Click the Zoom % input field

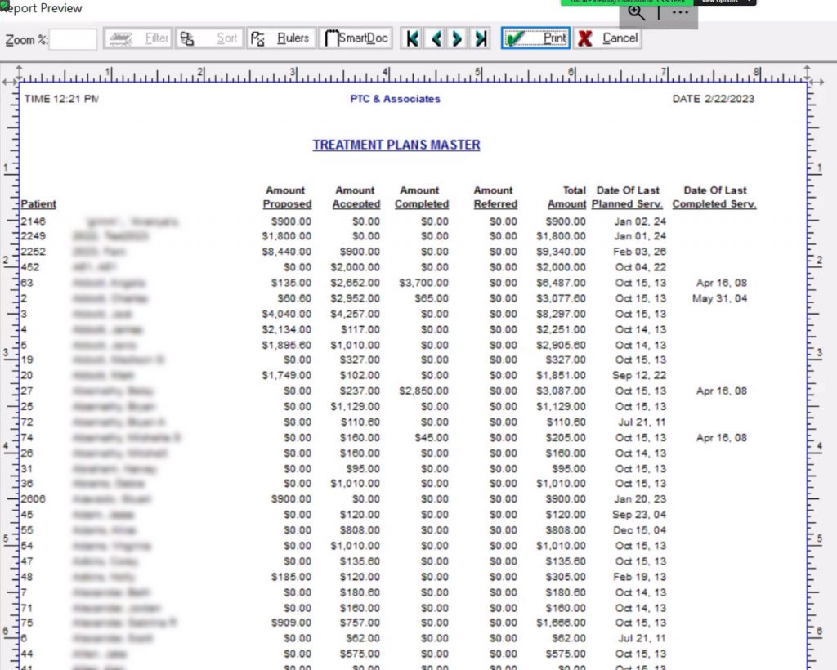click(73, 39)
